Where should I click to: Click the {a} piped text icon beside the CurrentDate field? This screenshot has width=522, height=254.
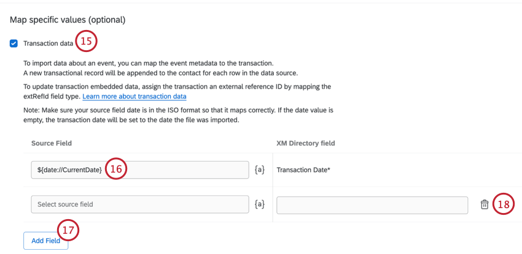[260, 170]
